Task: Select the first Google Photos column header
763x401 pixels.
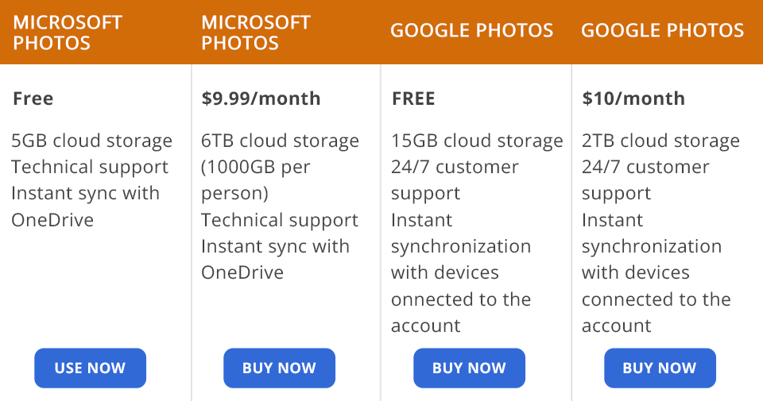Action: click(x=471, y=31)
